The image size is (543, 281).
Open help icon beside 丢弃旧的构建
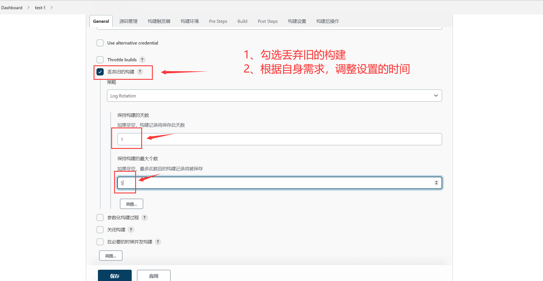click(140, 72)
